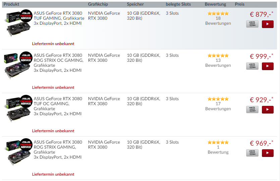Viewport: 280px width, 181px height.
Task: Sort by the Speicher column header
Action: click(x=135, y=4)
